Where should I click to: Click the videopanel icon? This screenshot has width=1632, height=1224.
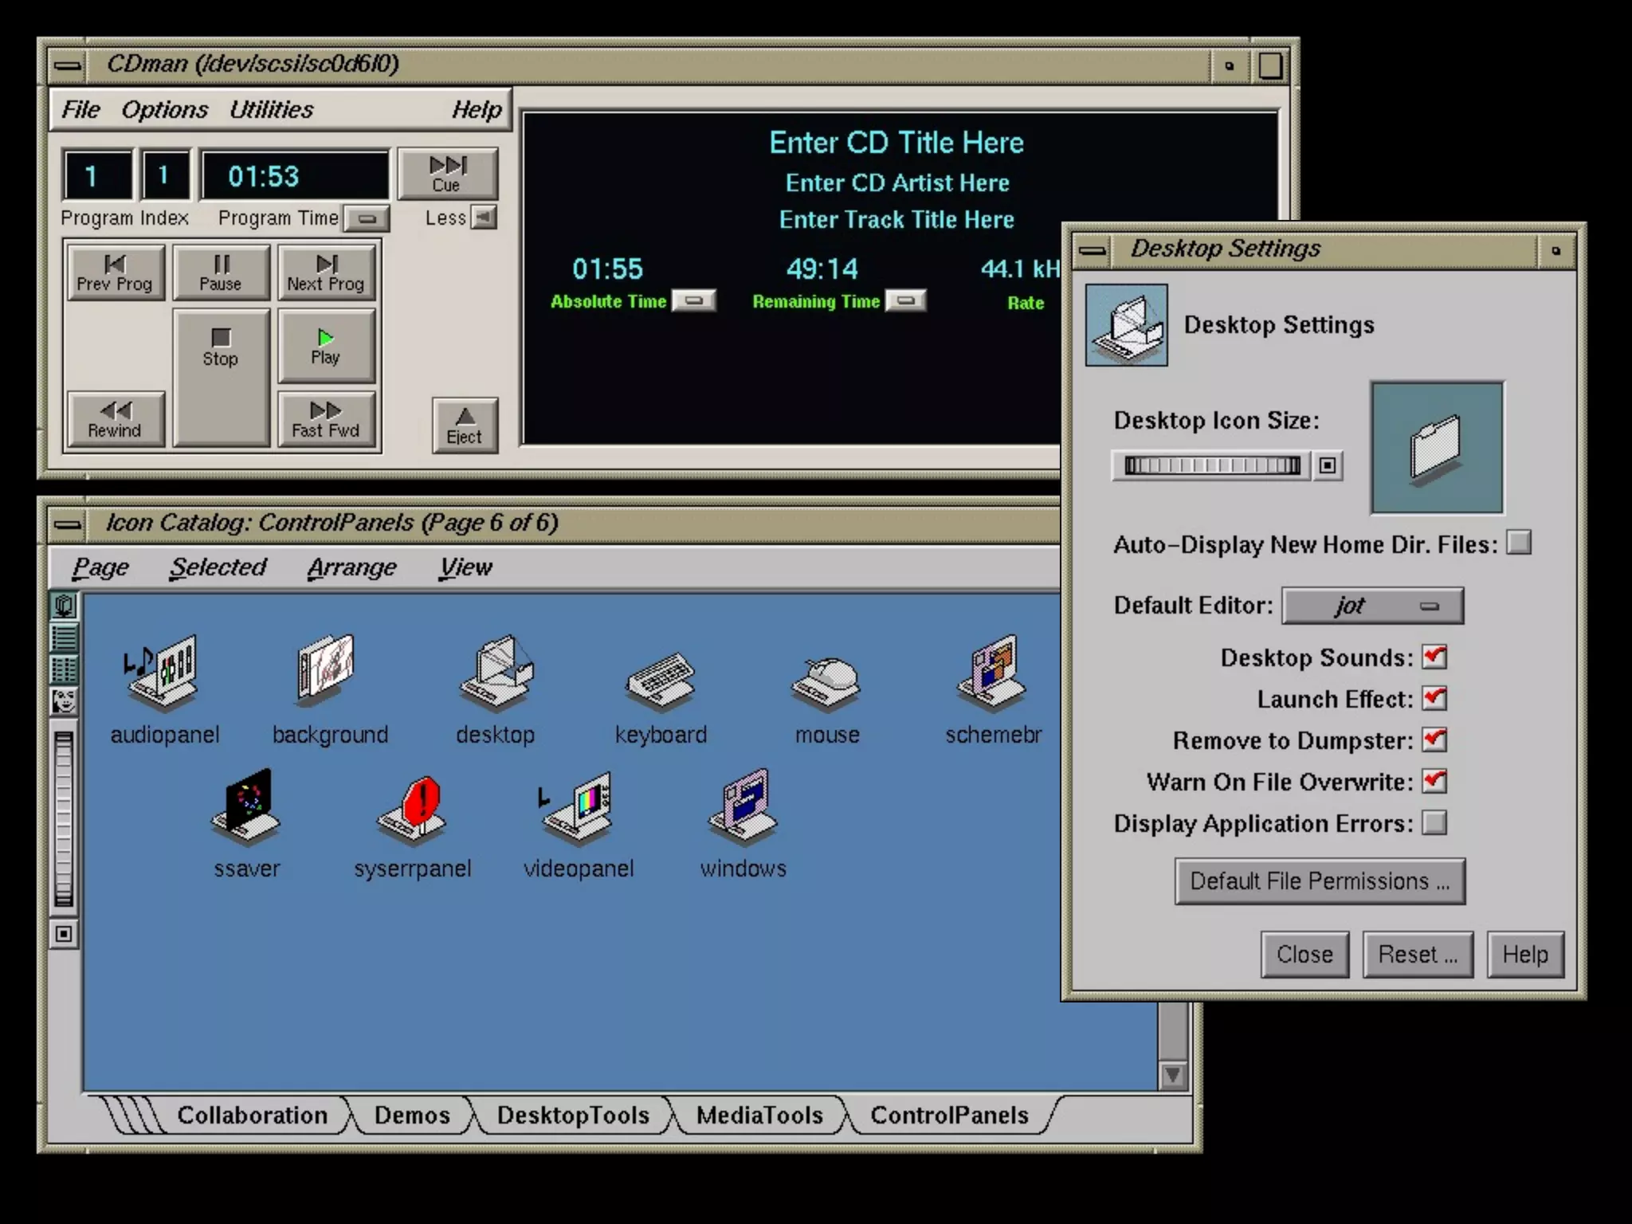(x=577, y=808)
